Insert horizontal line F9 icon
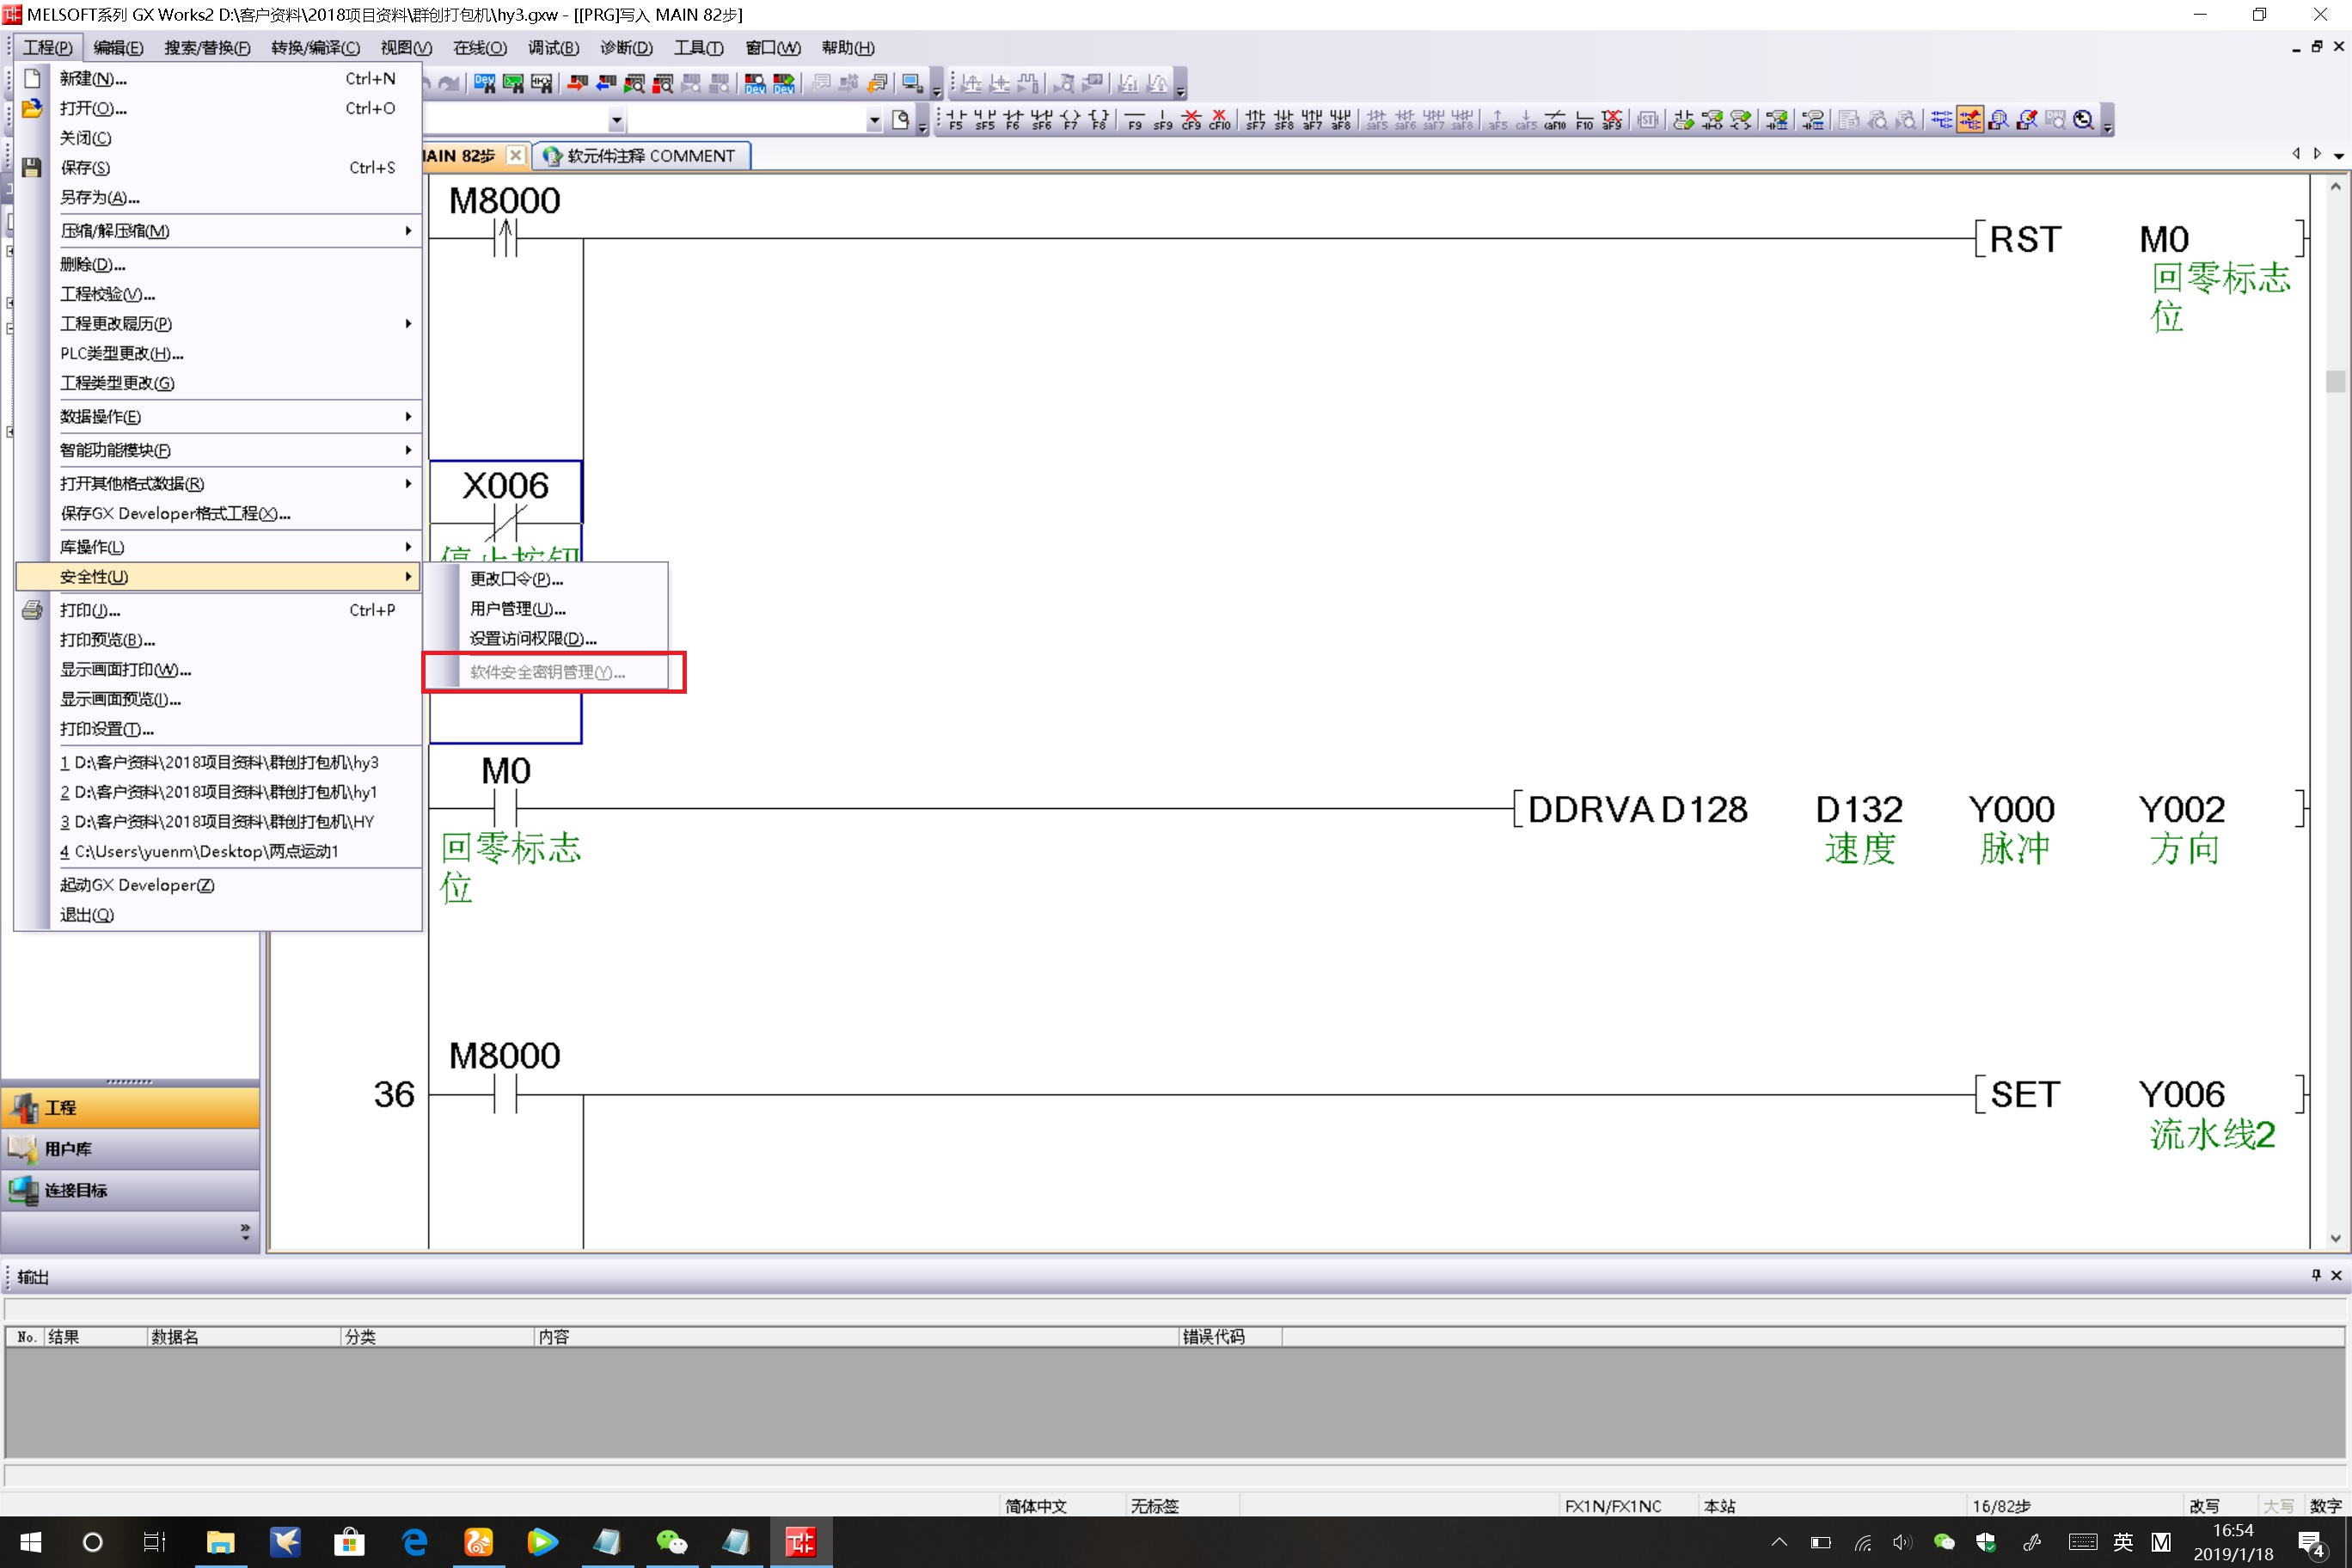This screenshot has width=2352, height=1568. pyautogui.click(x=1134, y=120)
